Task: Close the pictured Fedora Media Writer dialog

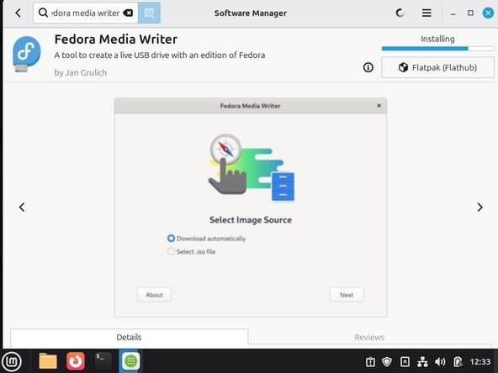Action: click(x=379, y=106)
